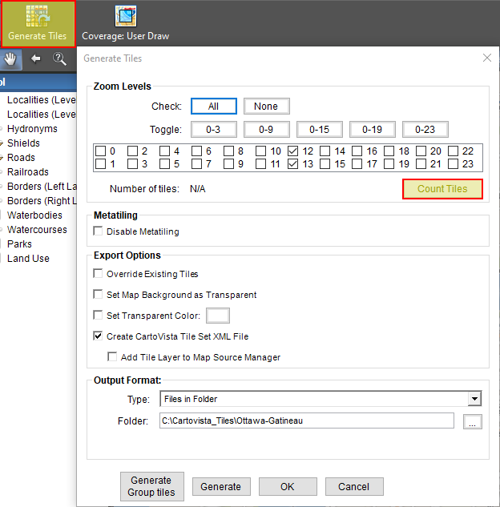Select the Shields layer
This screenshot has width=500, height=507.
[23, 143]
